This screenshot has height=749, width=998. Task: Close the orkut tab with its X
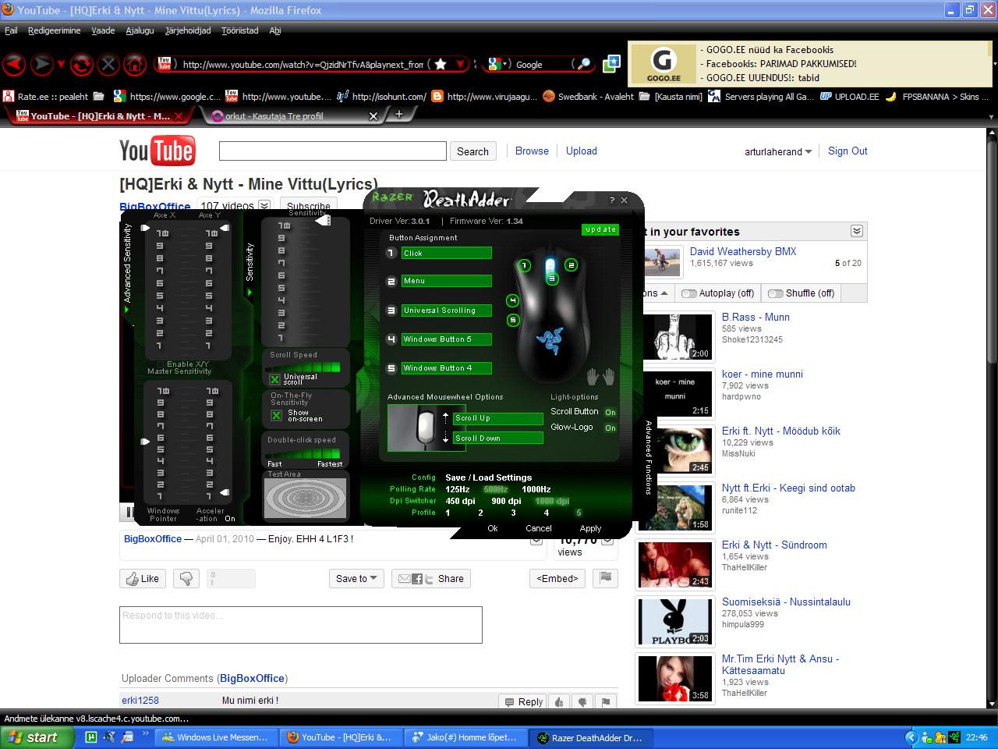pos(373,116)
